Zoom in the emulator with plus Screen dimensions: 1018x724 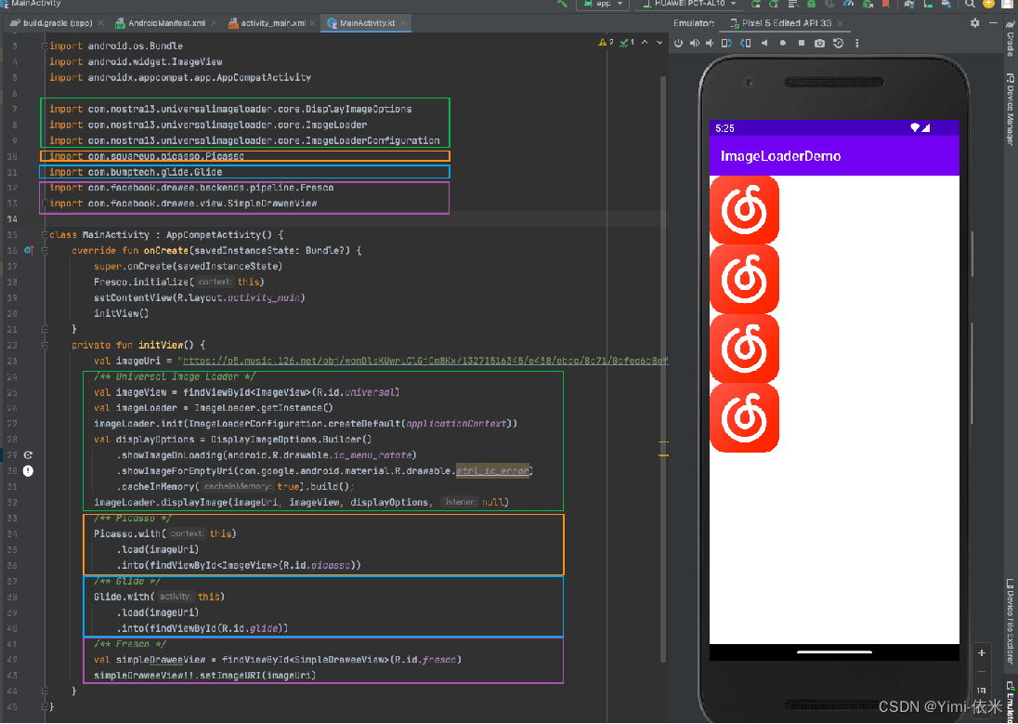point(982,652)
